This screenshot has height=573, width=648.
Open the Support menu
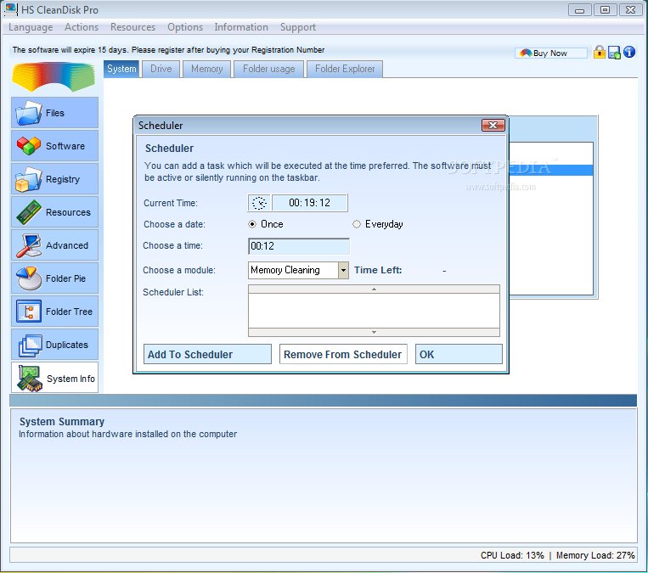tap(297, 27)
